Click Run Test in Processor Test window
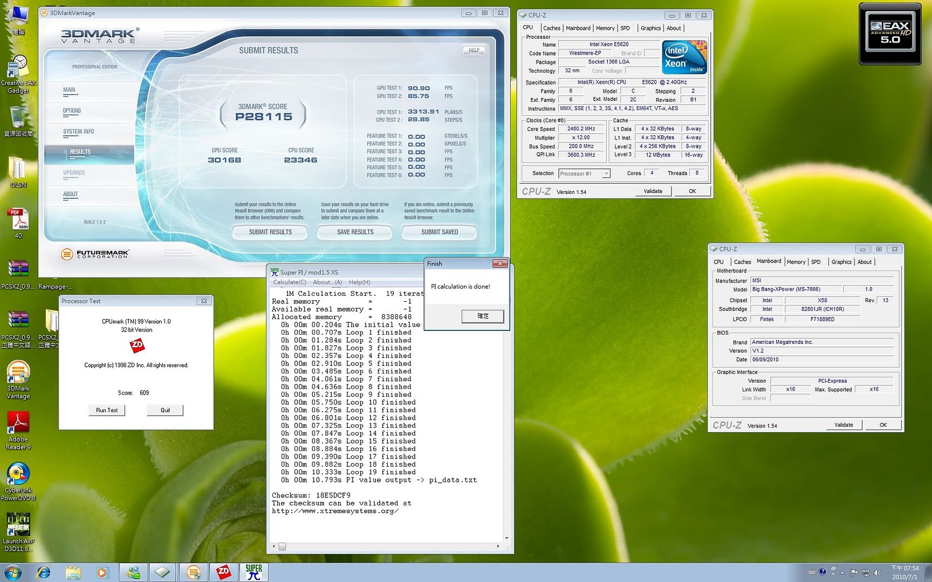The height and width of the screenshot is (582, 932). click(x=107, y=411)
